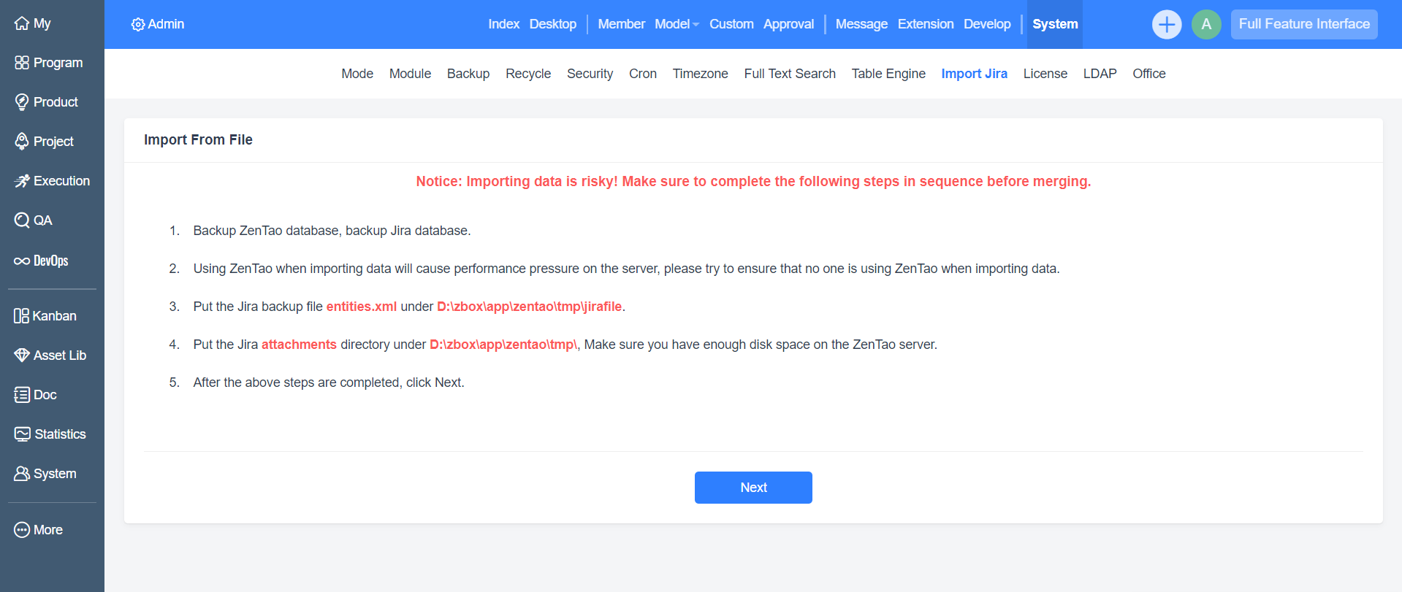The image size is (1402, 592).
Task: Go to Index in top navigation
Action: [x=504, y=24]
